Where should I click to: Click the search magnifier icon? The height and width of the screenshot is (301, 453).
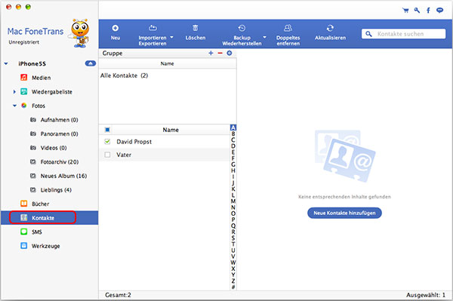pyautogui.click(x=368, y=34)
